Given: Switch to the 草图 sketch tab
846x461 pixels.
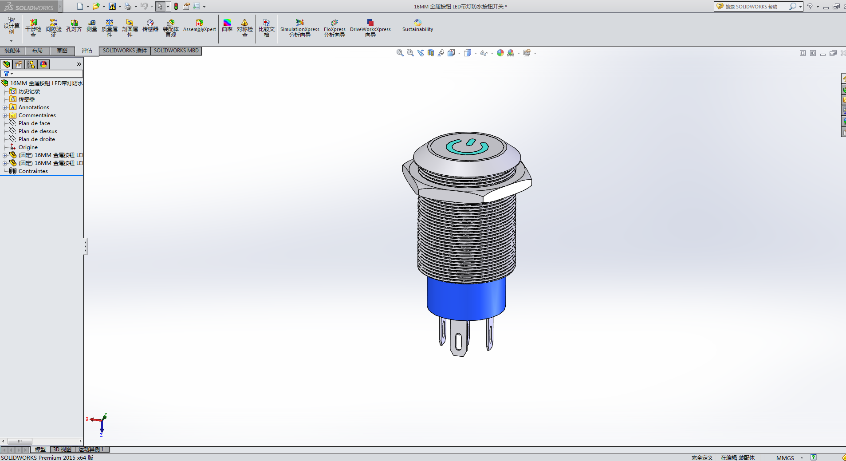Looking at the screenshot, I should point(62,51).
